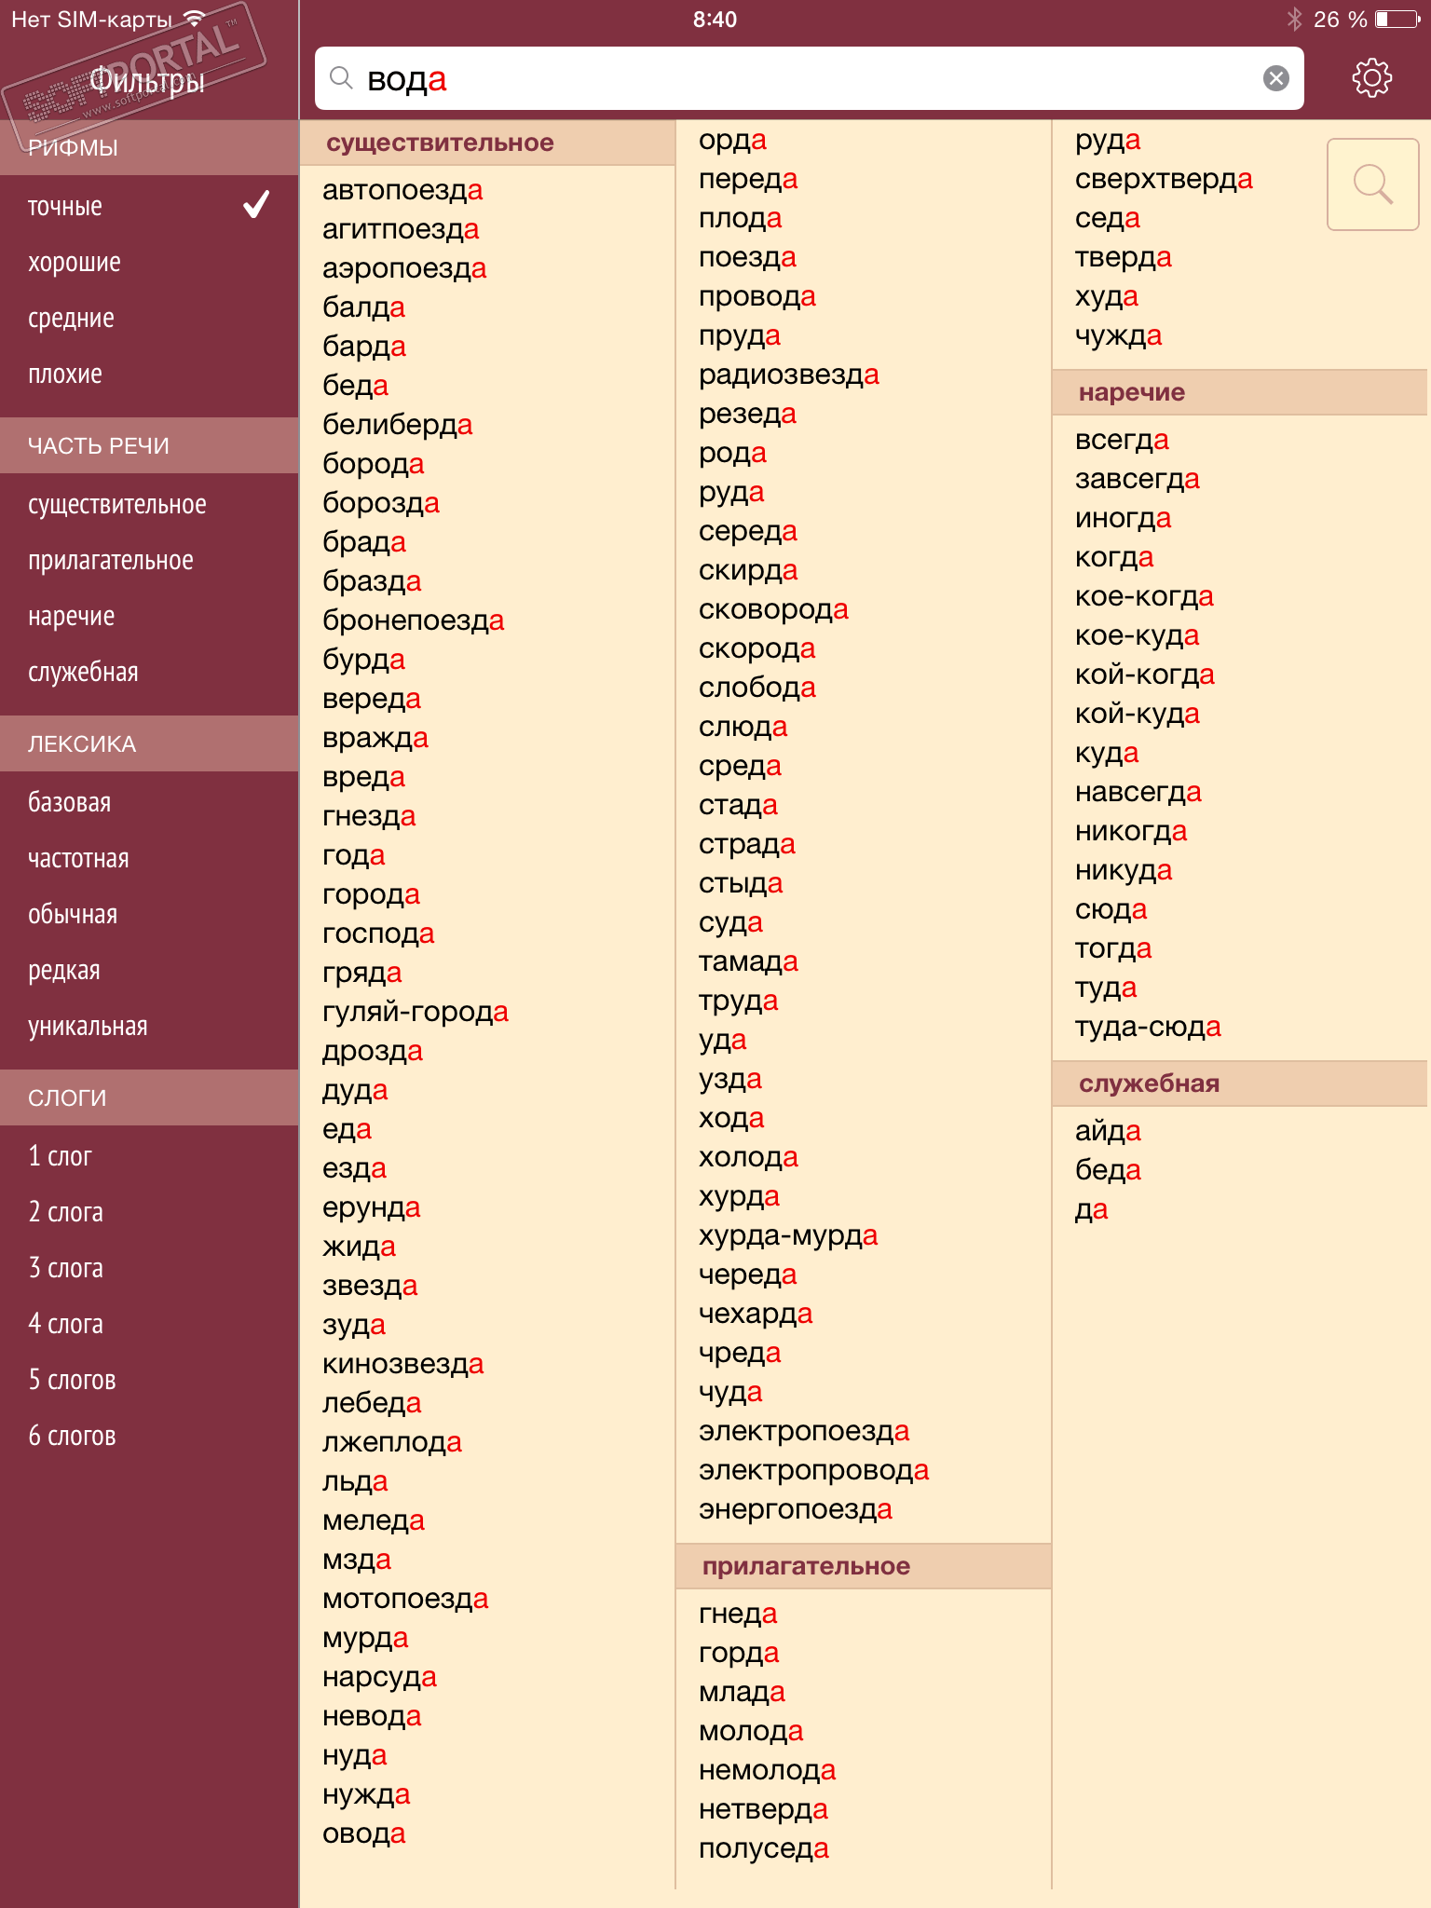This screenshot has height=1908, width=1431.
Task: Select the word звезда
Action: click(x=370, y=1286)
